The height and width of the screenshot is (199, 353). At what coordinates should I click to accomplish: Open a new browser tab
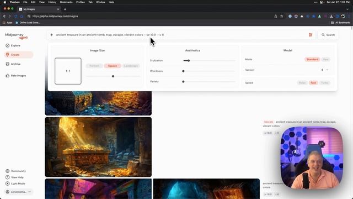65,9
